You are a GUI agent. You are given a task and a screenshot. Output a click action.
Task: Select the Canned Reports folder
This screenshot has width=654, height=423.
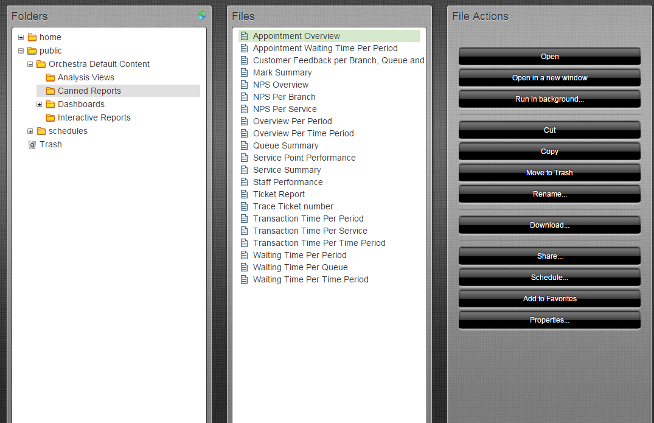pos(89,91)
